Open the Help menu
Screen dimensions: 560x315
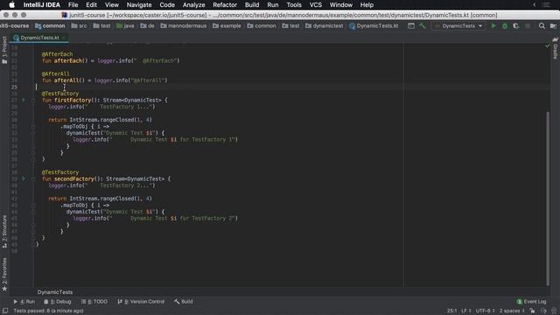tap(367, 5)
